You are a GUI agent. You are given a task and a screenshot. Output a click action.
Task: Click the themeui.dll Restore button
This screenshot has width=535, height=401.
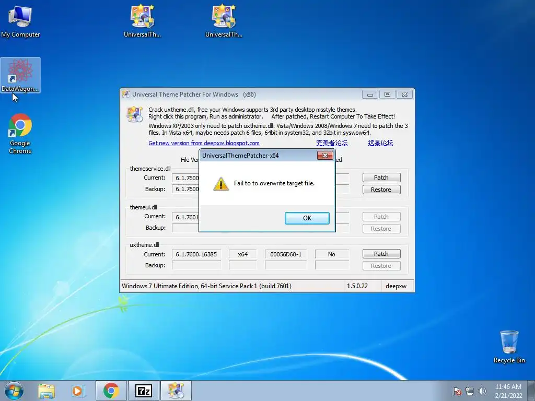click(381, 229)
